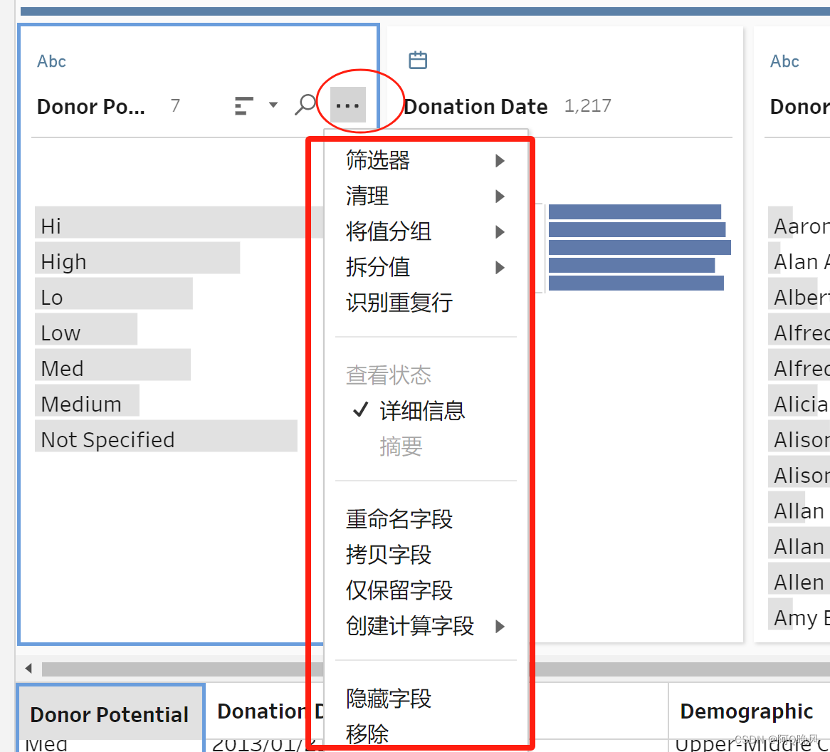Select the Med value row
830x752 pixels.
tap(112, 365)
